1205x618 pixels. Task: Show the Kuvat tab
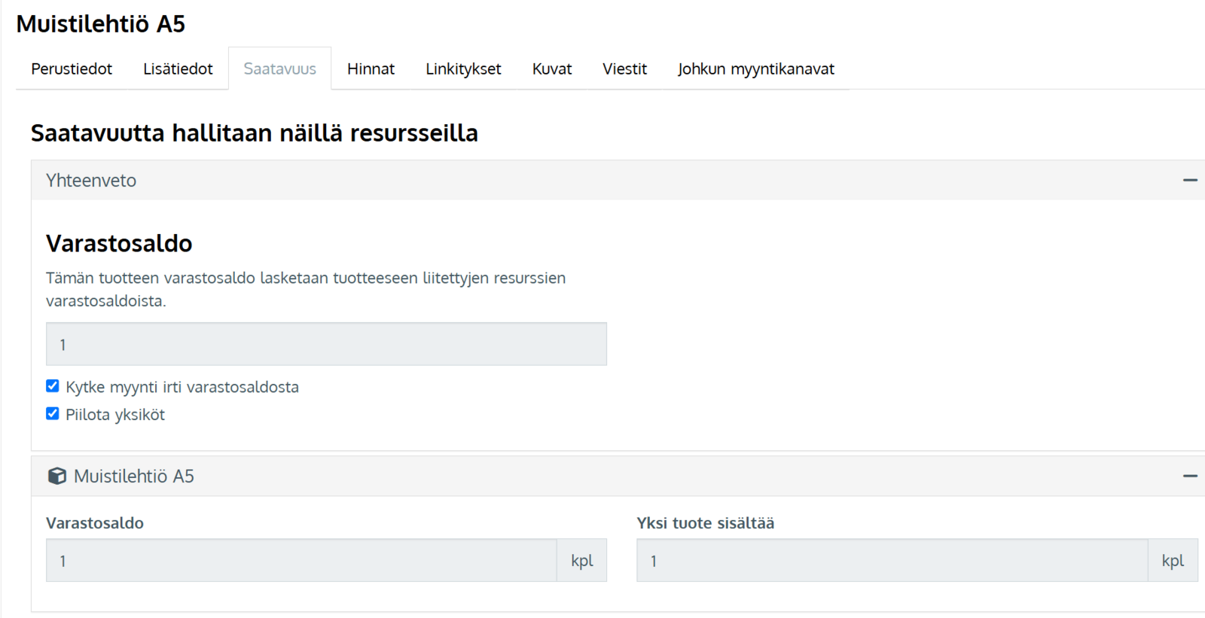pyautogui.click(x=552, y=69)
